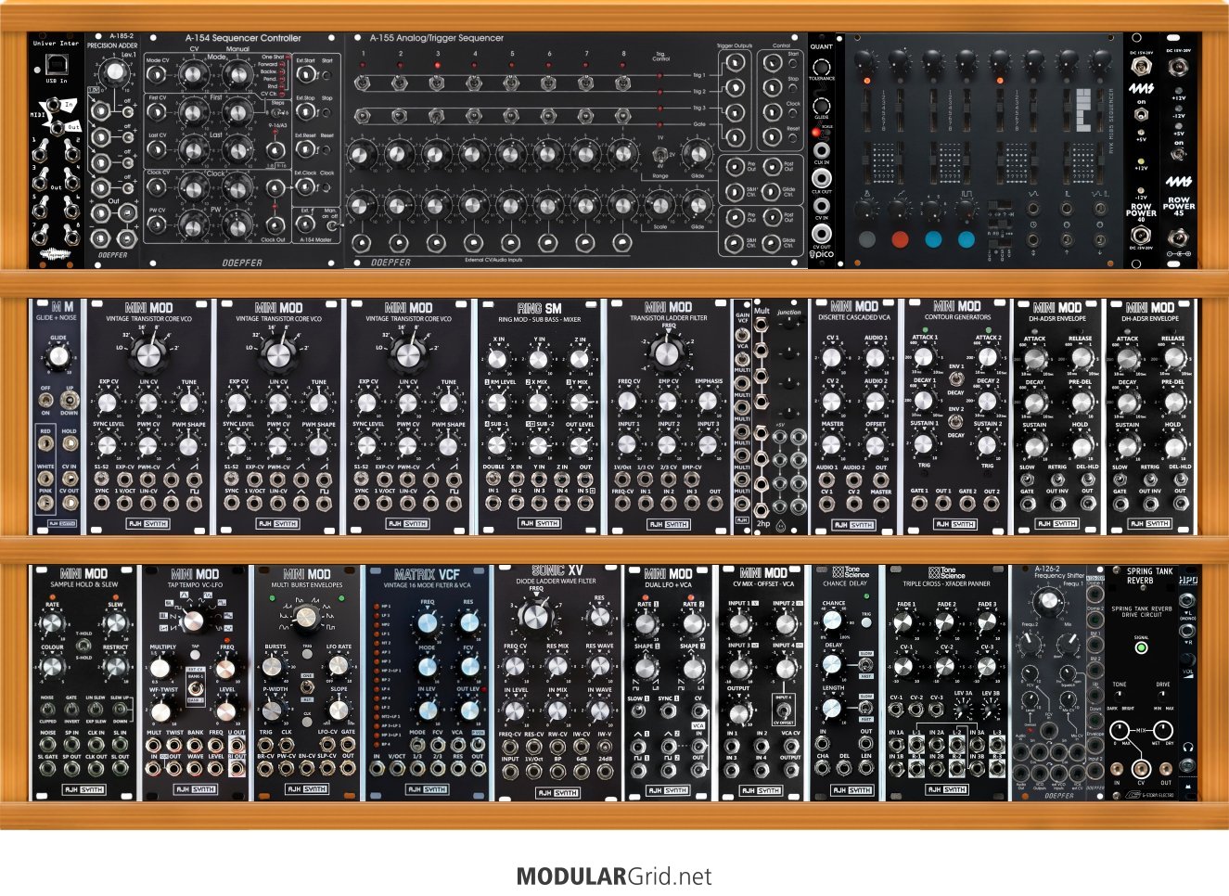Flip the T-HOLD/S-HOLD switch on Sample Hold & Slew
The height and width of the screenshot is (896, 1229).
(x=85, y=644)
